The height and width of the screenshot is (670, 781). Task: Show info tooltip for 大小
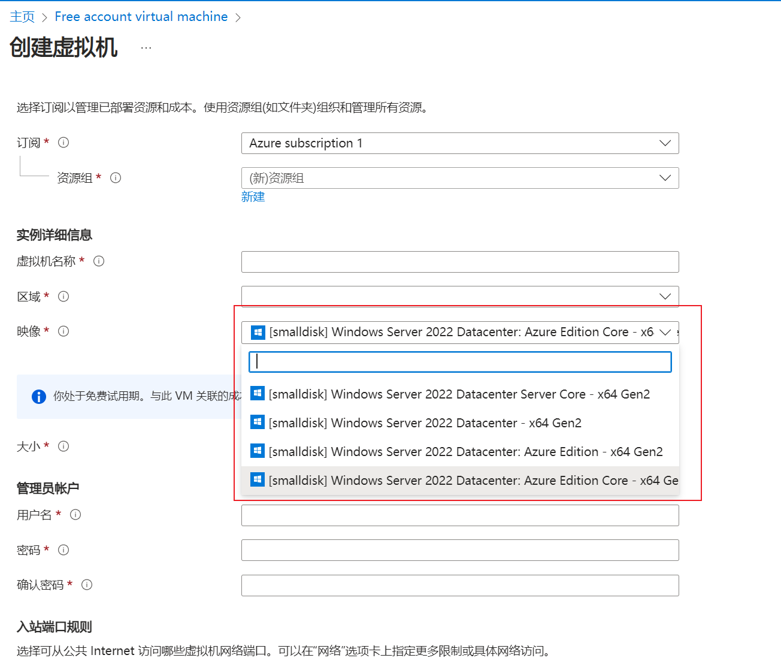point(63,446)
